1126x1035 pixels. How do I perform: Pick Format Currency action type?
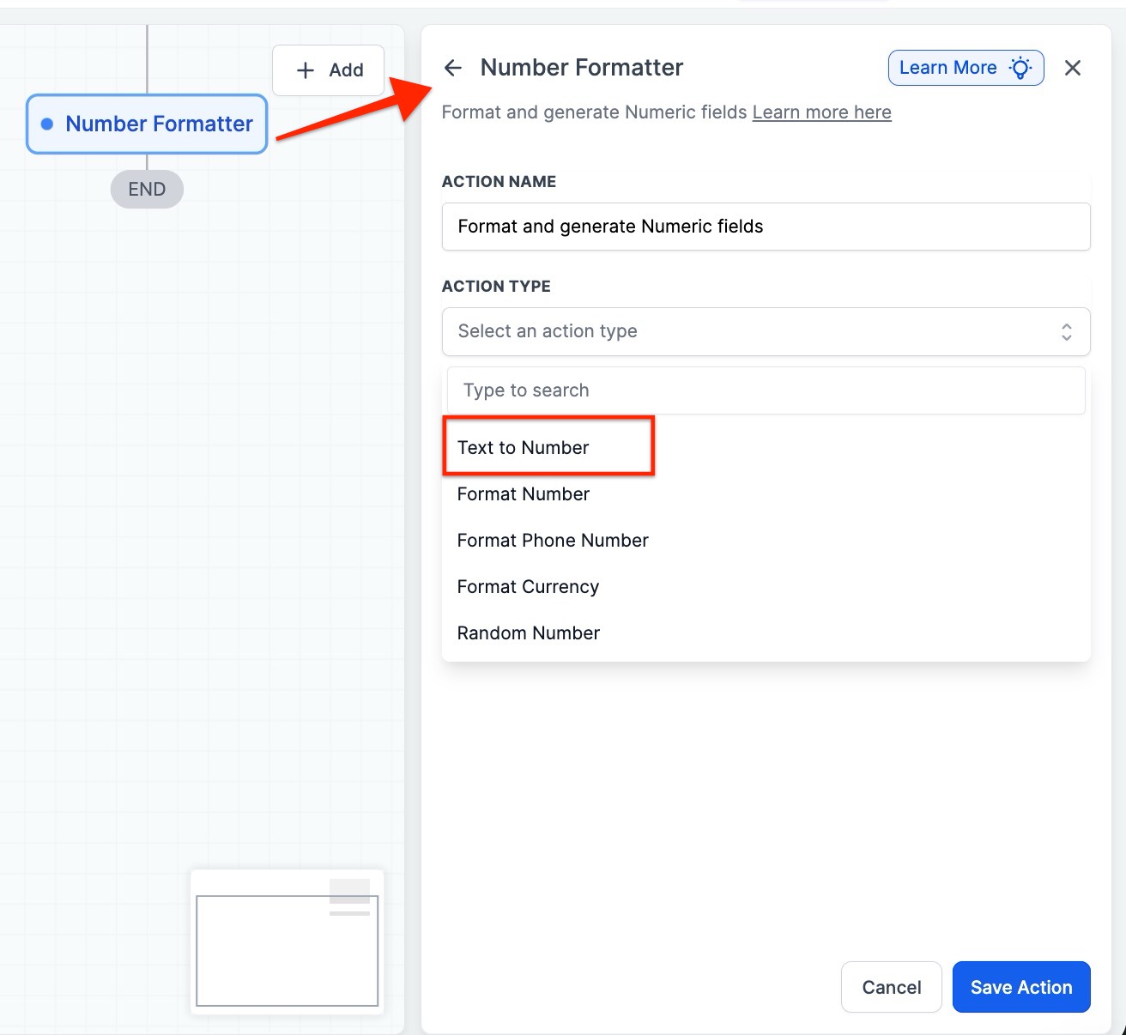pos(528,587)
